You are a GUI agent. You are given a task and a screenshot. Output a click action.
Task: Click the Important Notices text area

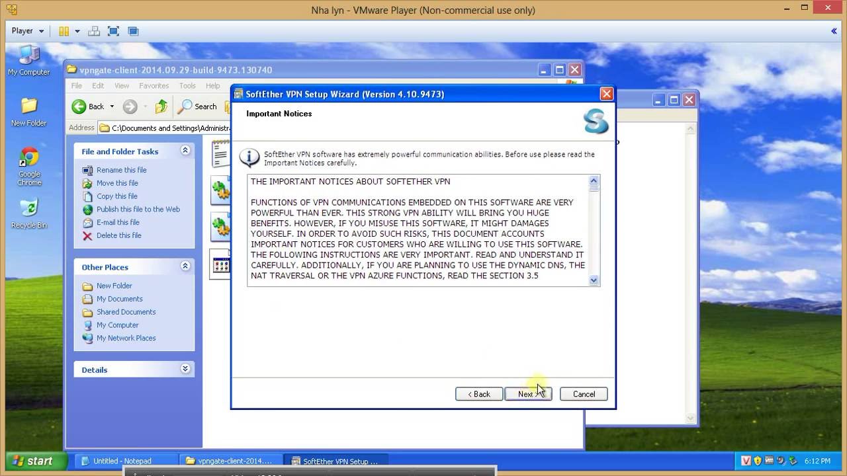pos(423,230)
